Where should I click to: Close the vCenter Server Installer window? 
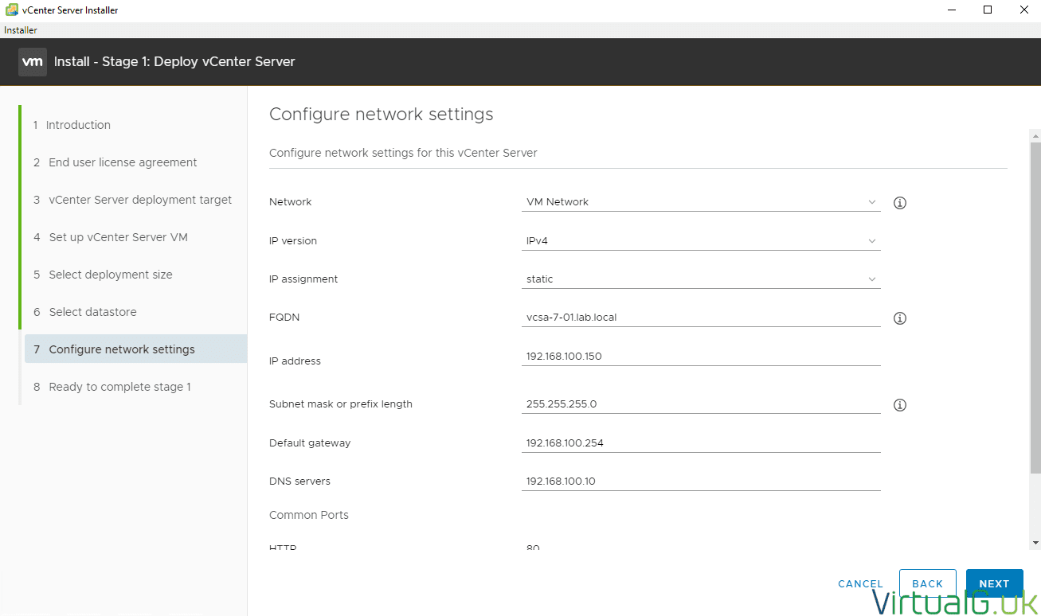[x=1023, y=10]
